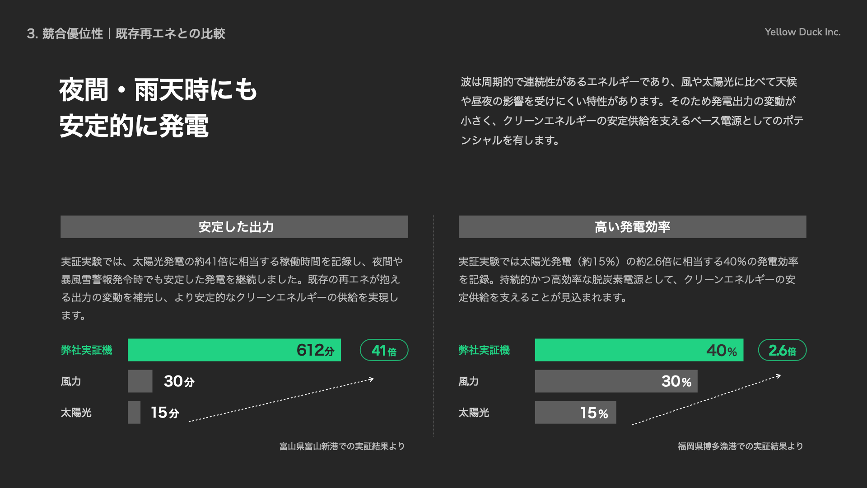The height and width of the screenshot is (488, 867).
Task: Select the 高い発電効率 header bar
Action: click(632, 227)
